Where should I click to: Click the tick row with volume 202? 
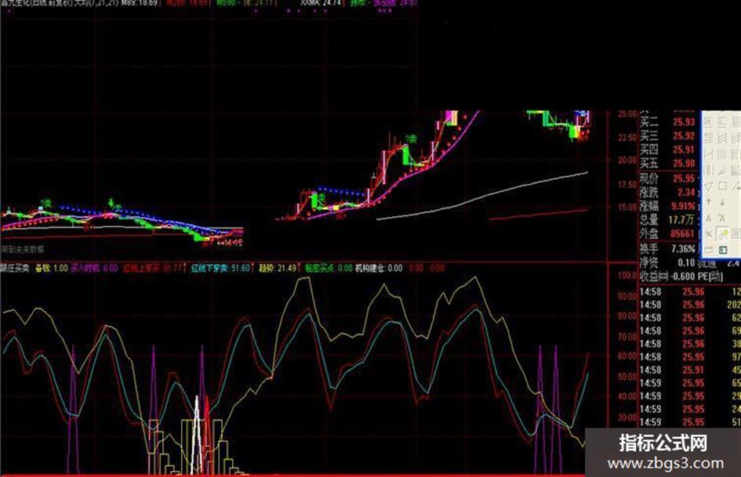(690, 305)
